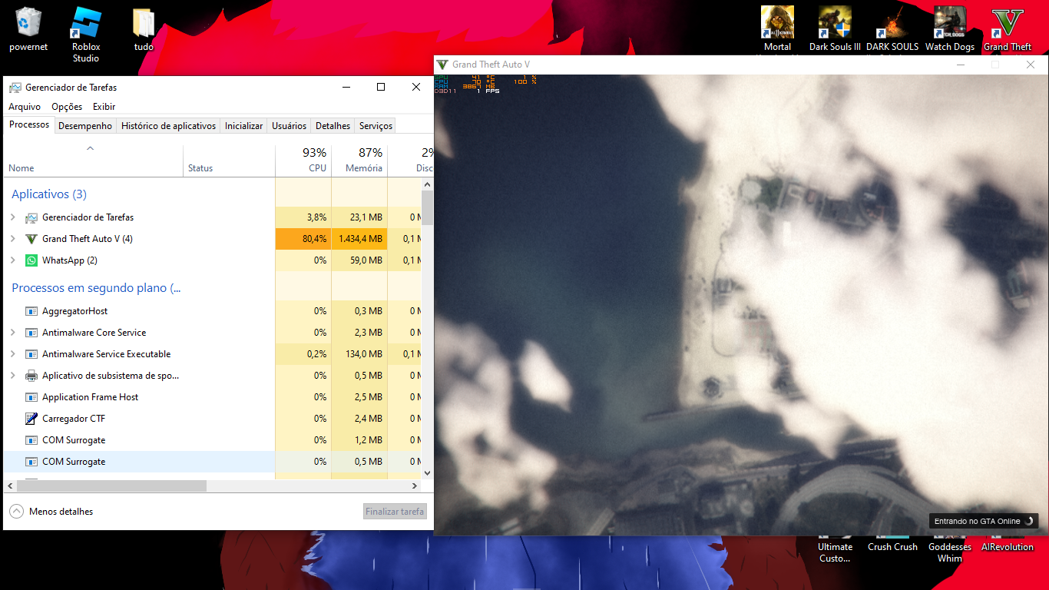The width and height of the screenshot is (1049, 590).
Task: Click the Gerenciador de Tarefas title bar icon
Action: (15, 88)
